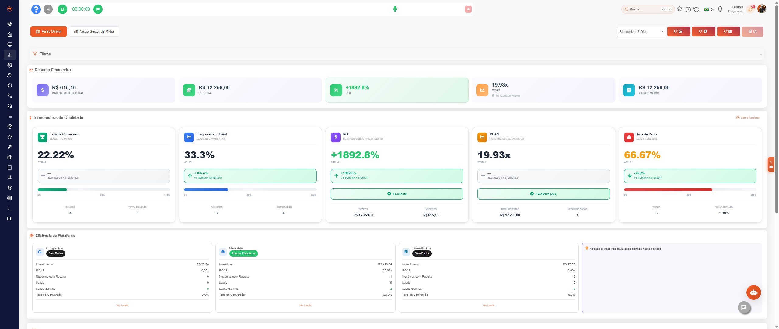The height and width of the screenshot is (329, 779).
Task: Open the notifications bell
Action: pos(720,9)
